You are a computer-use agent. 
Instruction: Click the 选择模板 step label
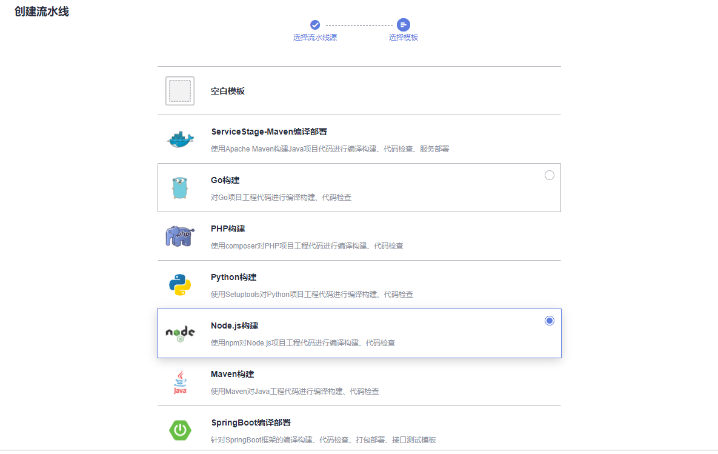point(404,38)
